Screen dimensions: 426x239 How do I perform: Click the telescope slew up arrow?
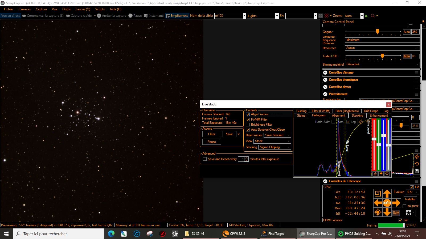point(387,194)
